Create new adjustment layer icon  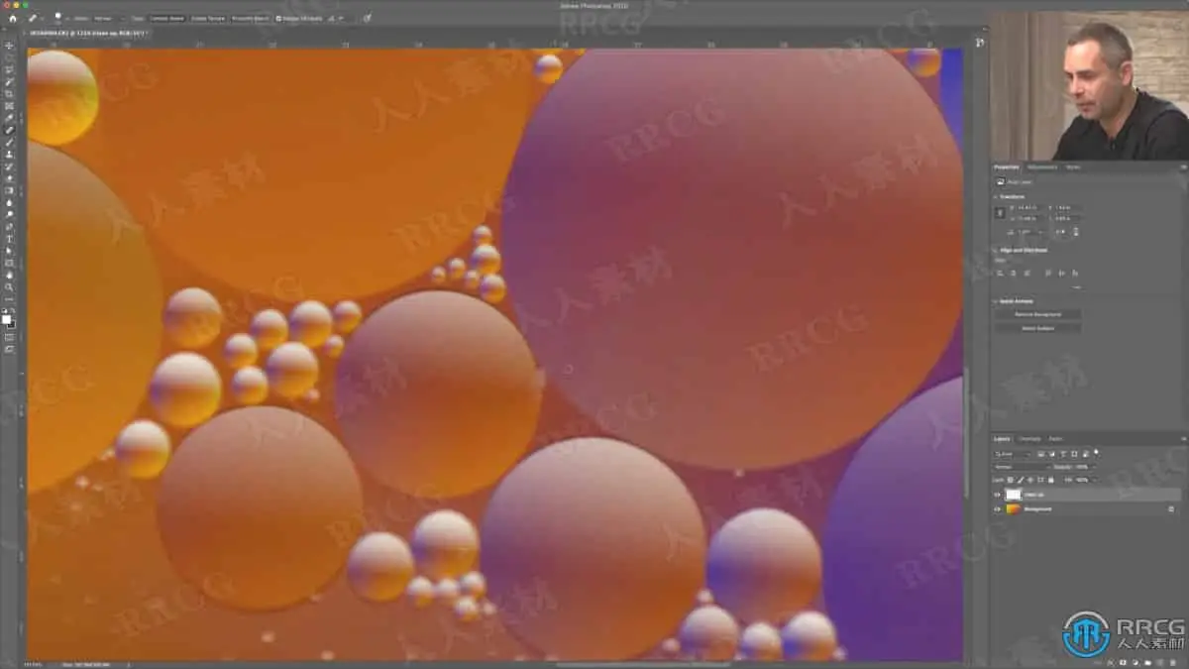pyautogui.click(x=1135, y=663)
